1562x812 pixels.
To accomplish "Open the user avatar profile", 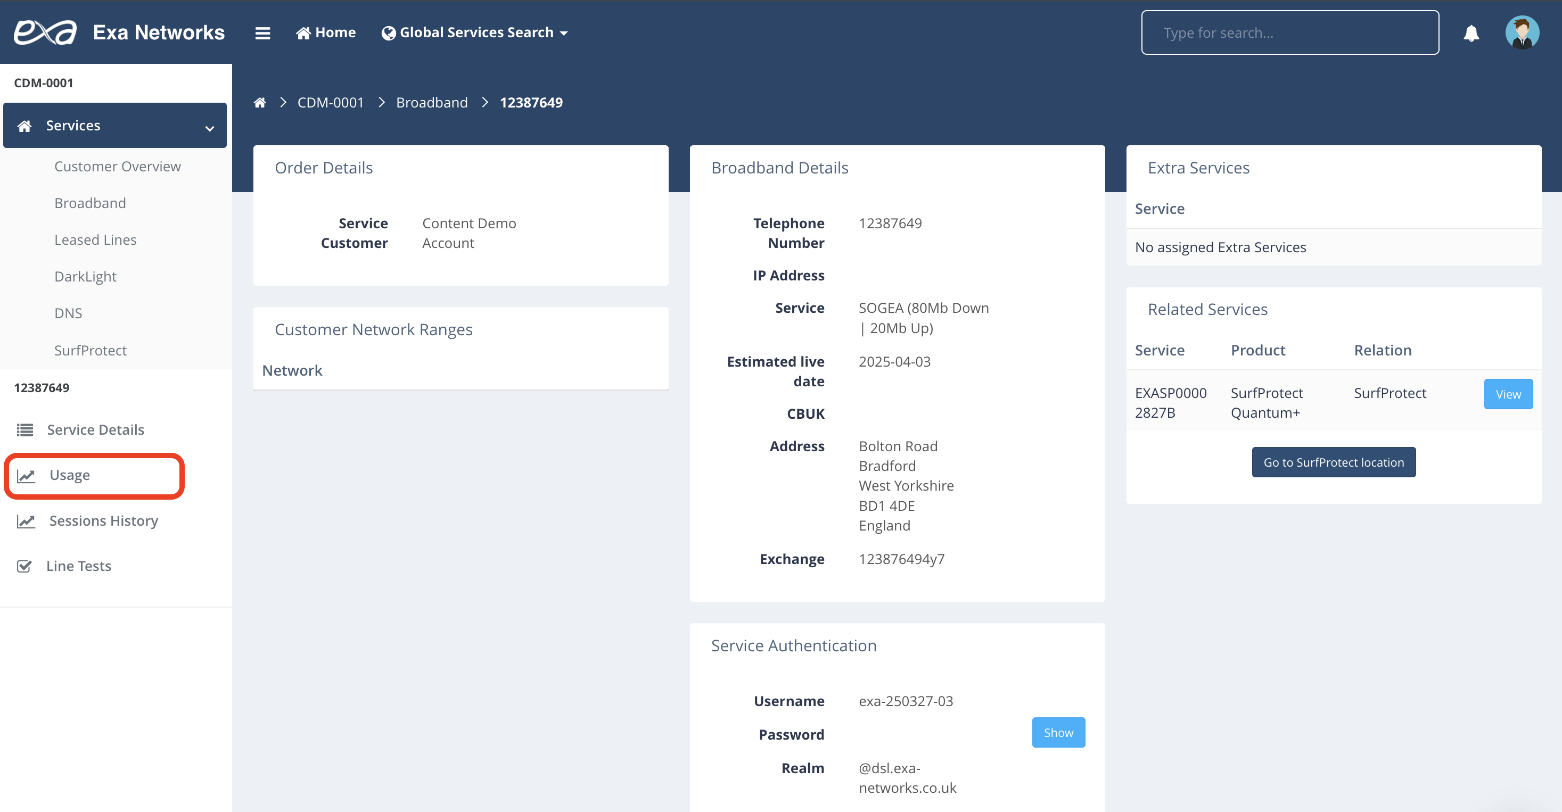I will pos(1522,32).
